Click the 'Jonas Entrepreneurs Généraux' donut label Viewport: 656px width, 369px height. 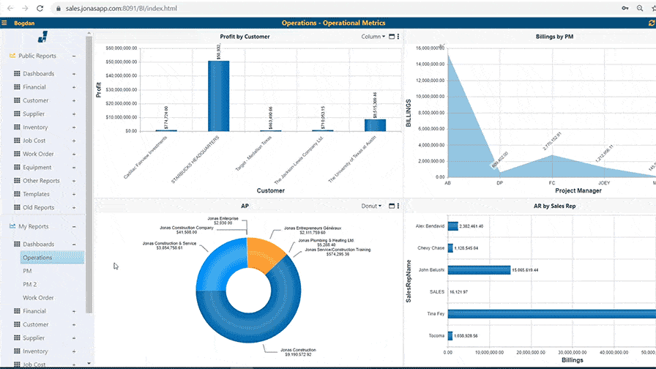click(313, 231)
